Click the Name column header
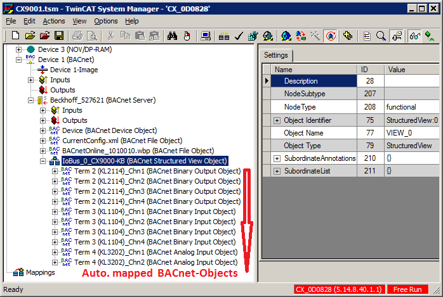 (x=314, y=69)
